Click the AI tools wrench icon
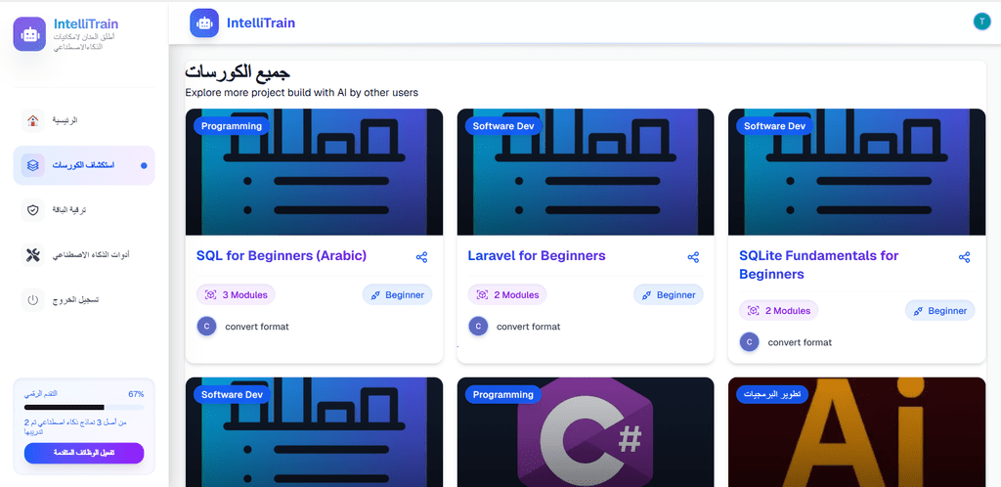The image size is (1001, 487). pyautogui.click(x=33, y=255)
